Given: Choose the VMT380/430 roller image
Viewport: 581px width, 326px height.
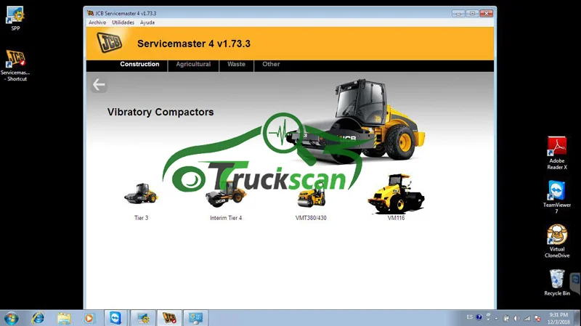Looking at the screenshot, I should [312, 196].
